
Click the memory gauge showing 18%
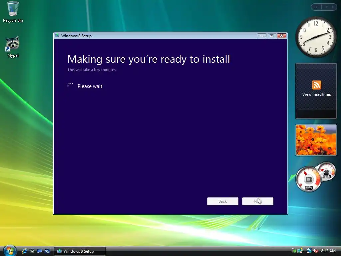pos(326,172)
